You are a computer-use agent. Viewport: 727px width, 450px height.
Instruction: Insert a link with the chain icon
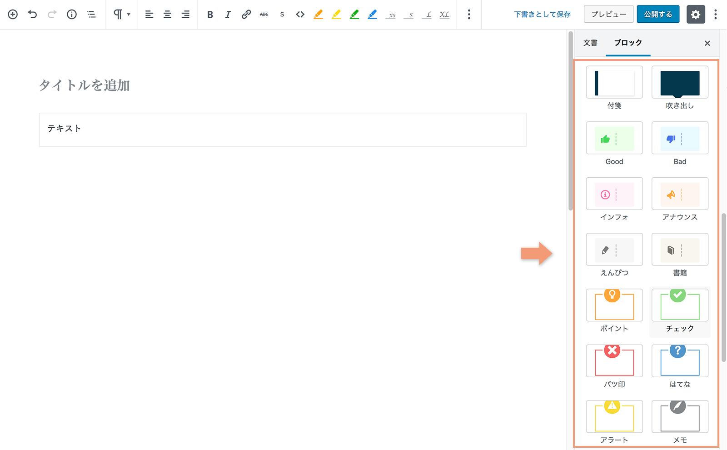click(x=246, y=15)
